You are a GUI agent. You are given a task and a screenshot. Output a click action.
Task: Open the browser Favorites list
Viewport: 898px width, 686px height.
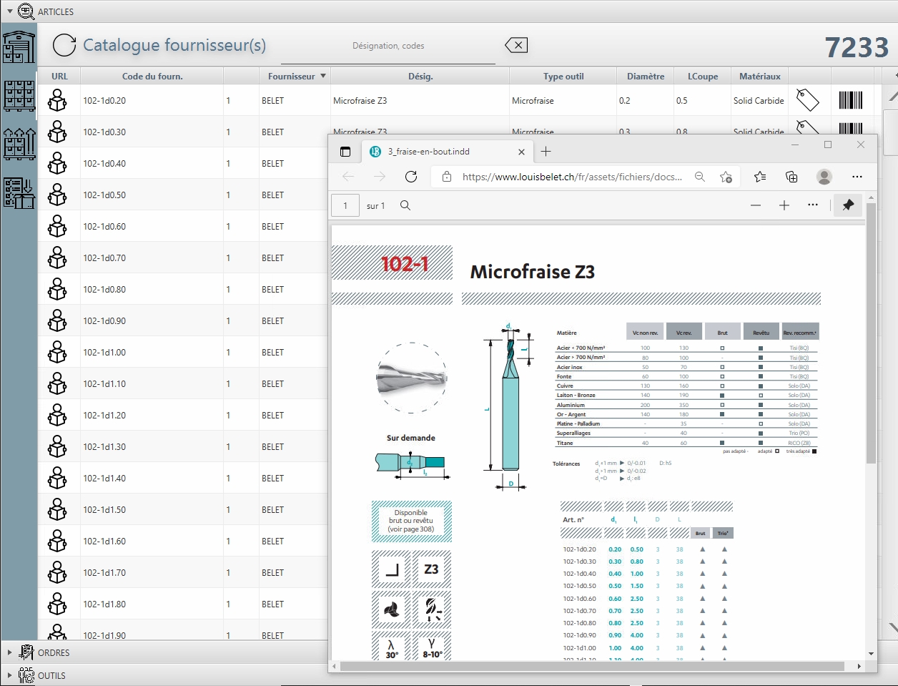[760, 177]
